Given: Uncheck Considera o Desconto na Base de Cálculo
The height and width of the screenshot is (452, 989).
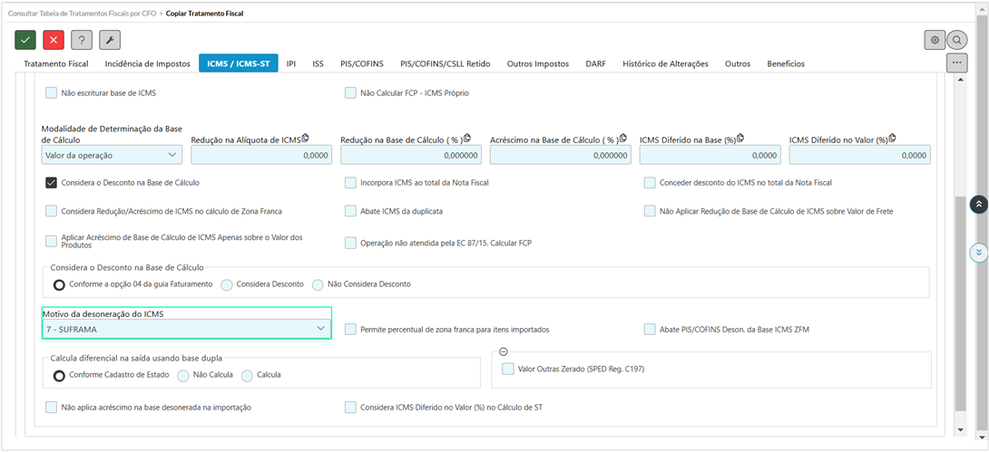Looking at the screenshot, I should (52, 182).
